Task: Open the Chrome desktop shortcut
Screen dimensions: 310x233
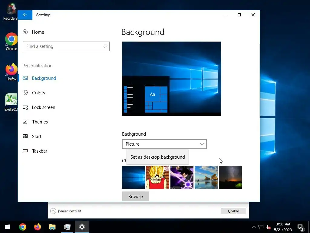Action: [x=11, y=42]
